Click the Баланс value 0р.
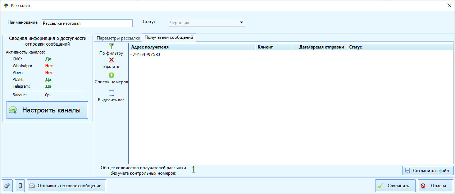The height and width of the screenshot is (194, 455). 48,95
